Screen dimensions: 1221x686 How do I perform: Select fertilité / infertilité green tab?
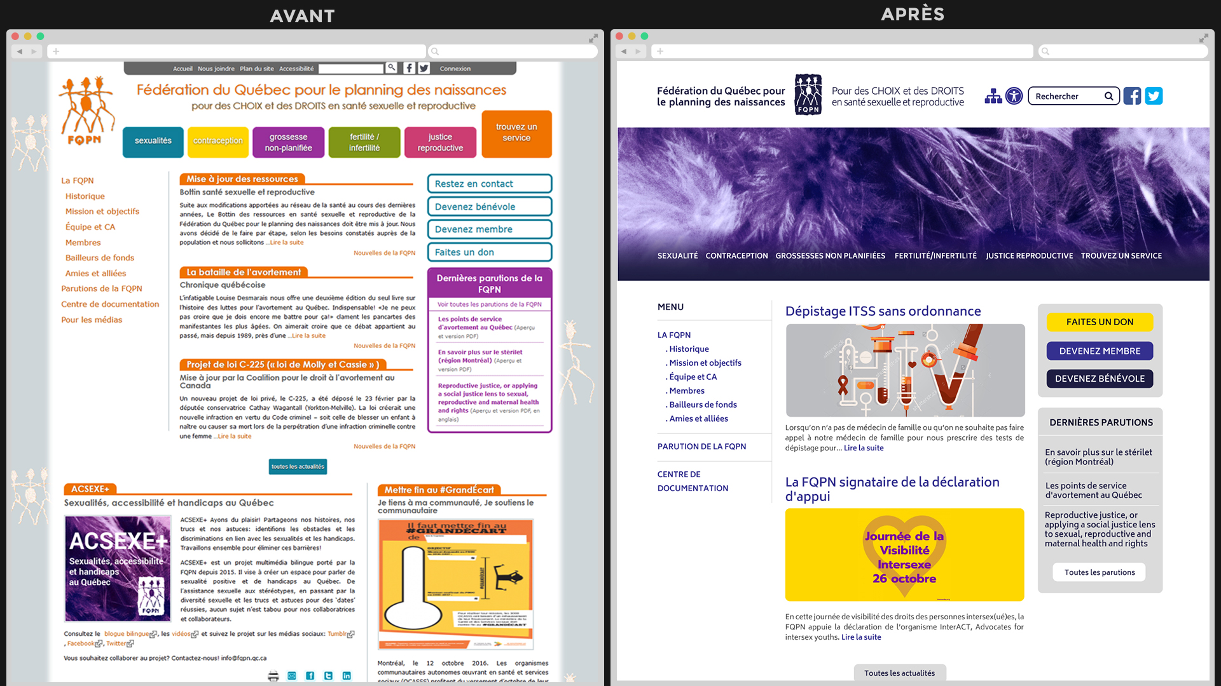click(x=364, y=142)
